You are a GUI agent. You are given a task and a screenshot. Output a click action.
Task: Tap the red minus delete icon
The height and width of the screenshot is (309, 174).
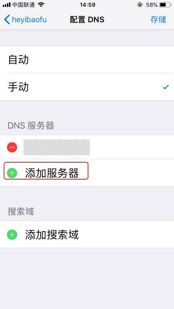pos(12,148)
